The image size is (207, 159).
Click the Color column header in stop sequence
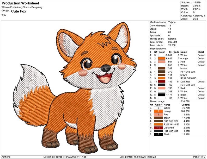click(162, 52)
